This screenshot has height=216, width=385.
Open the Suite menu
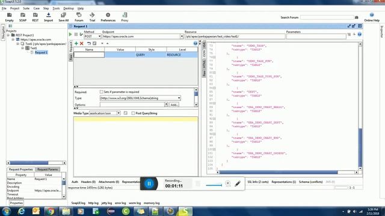tap(26, 8)
